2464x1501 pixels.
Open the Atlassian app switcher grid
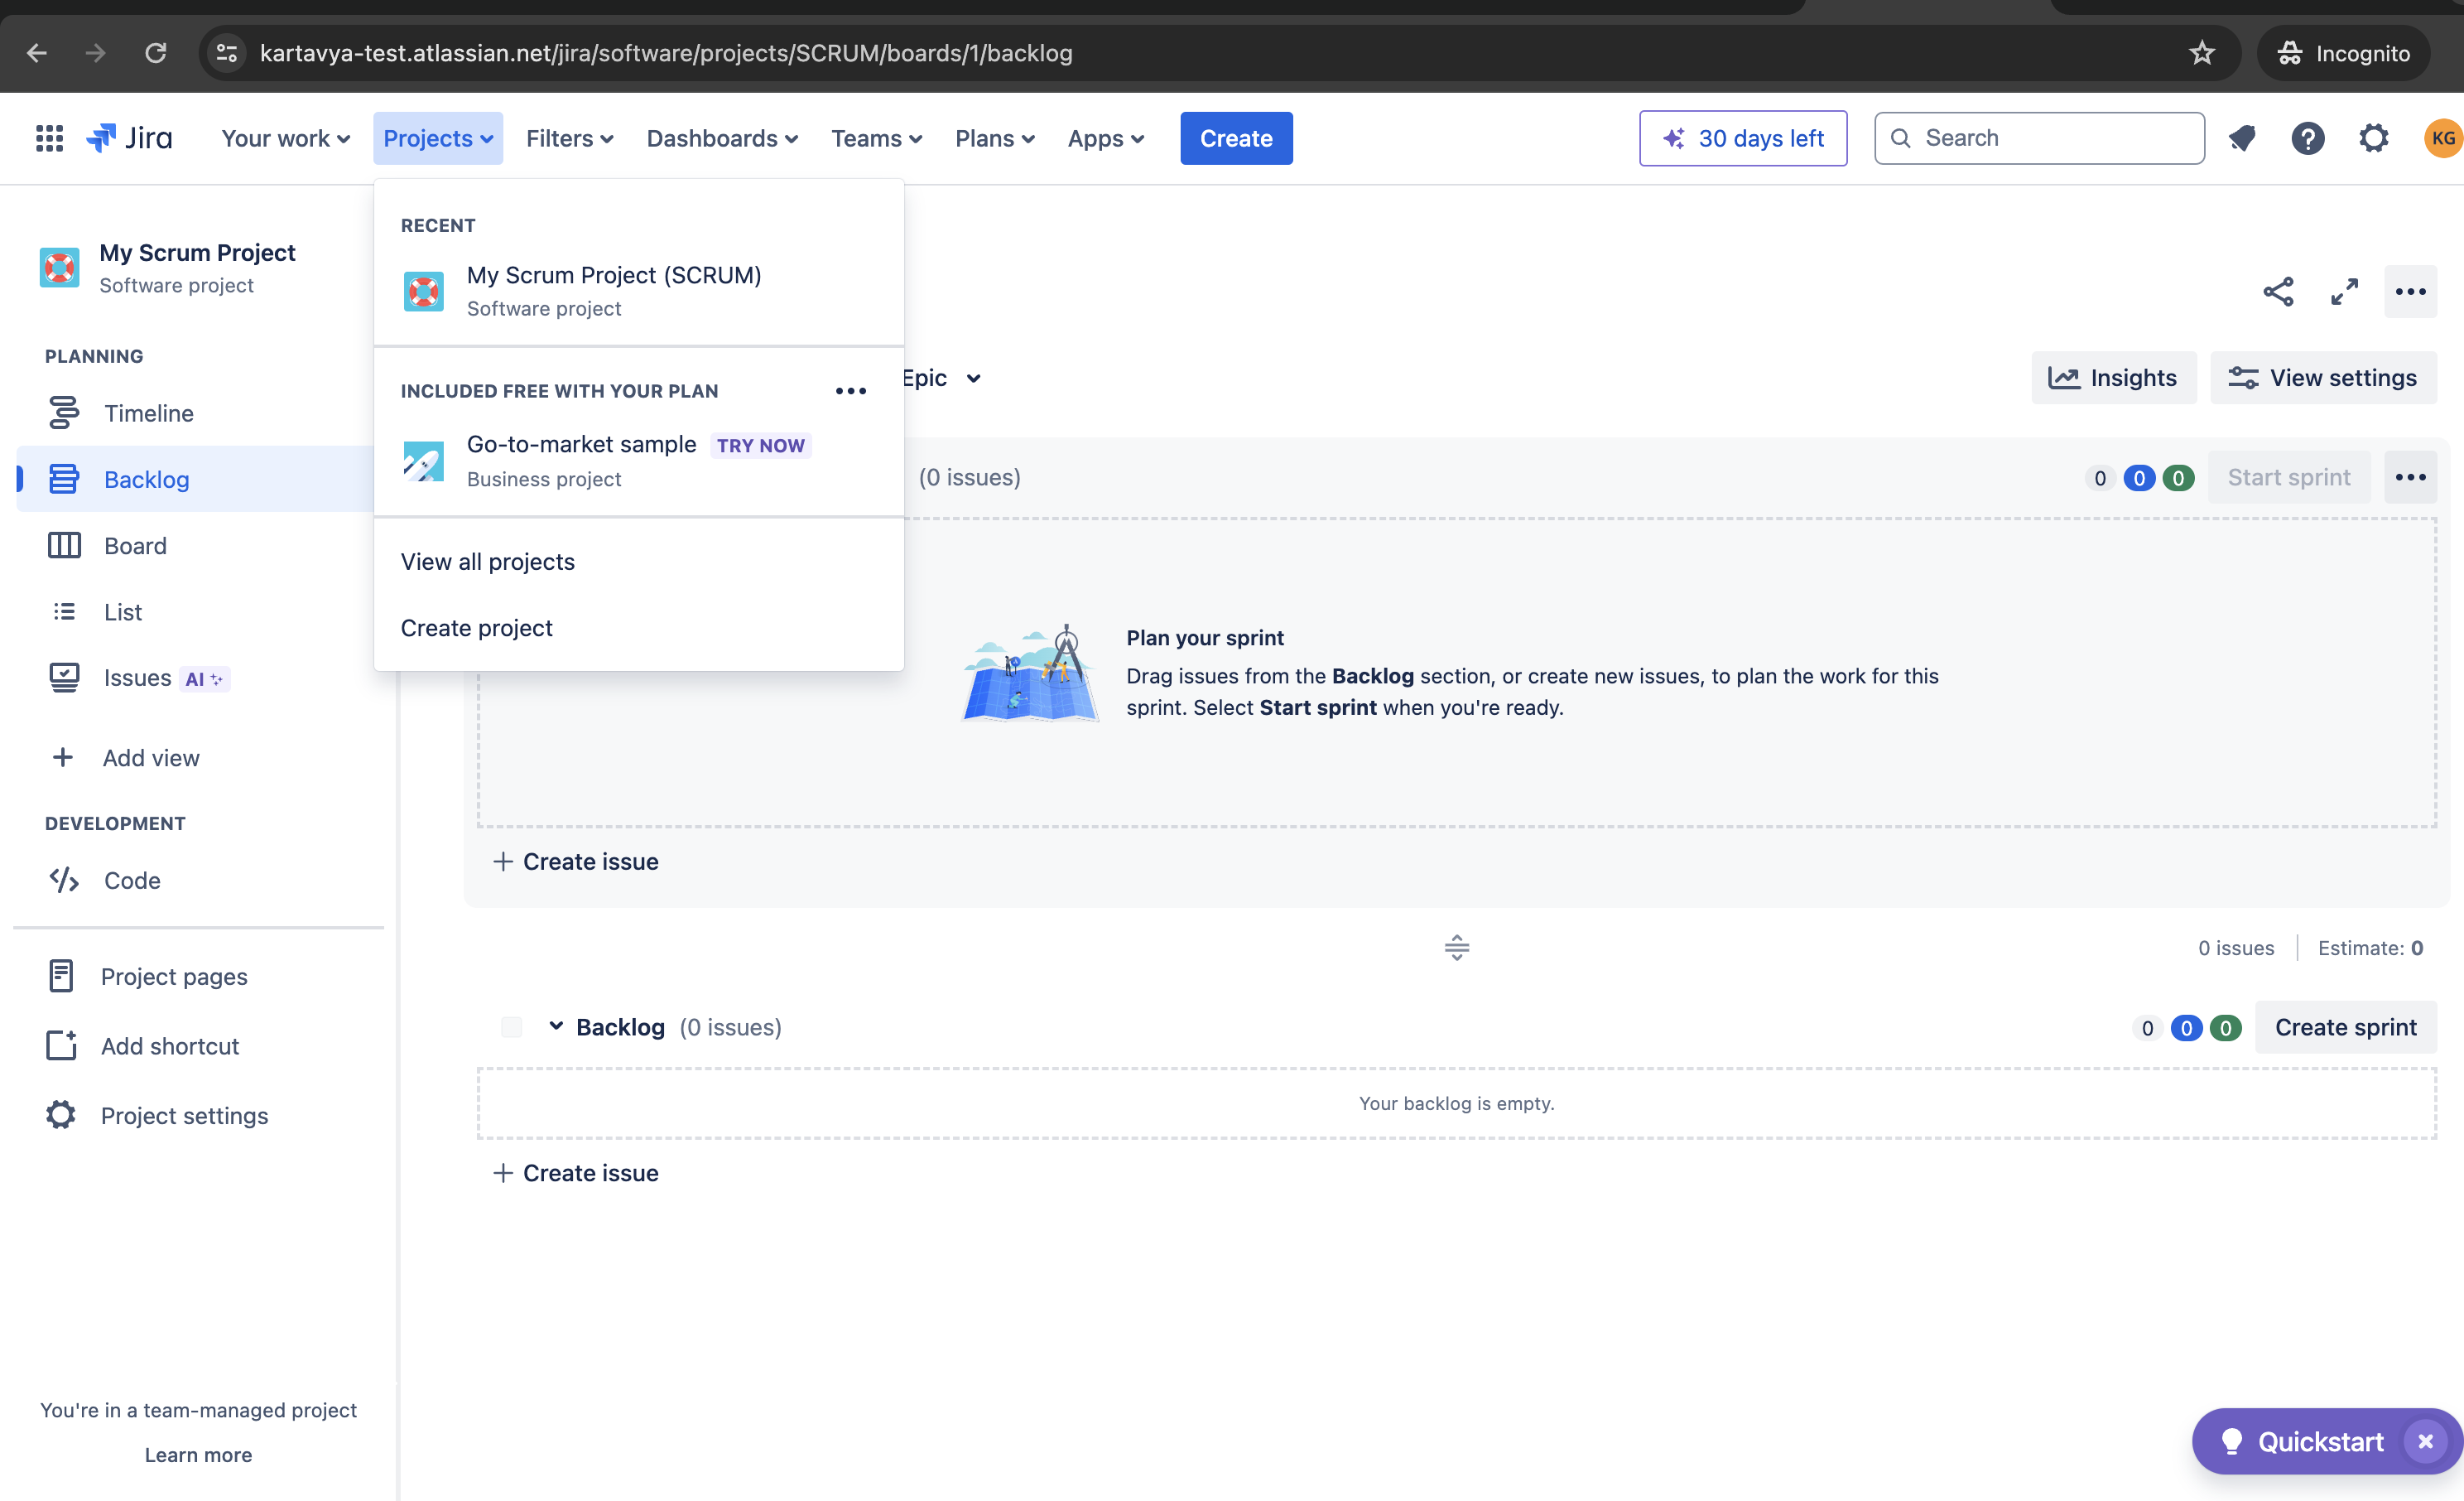pos(48,138)
